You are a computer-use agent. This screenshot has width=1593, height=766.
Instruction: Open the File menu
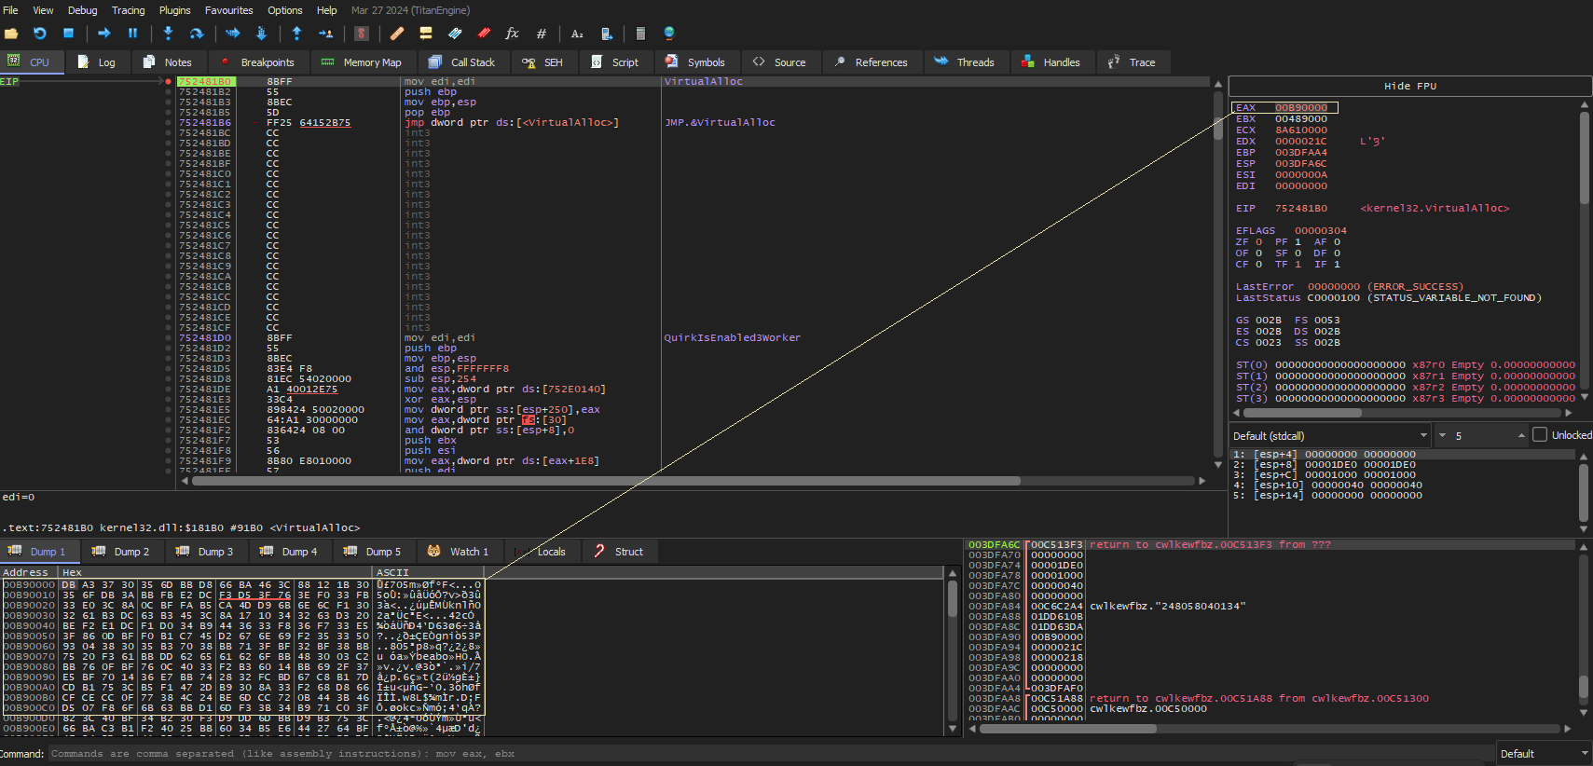click(x=11, y=10)
